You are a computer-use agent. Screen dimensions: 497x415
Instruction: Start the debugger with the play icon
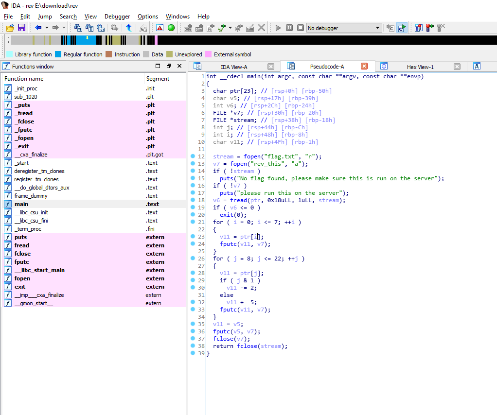pos(277,28)
